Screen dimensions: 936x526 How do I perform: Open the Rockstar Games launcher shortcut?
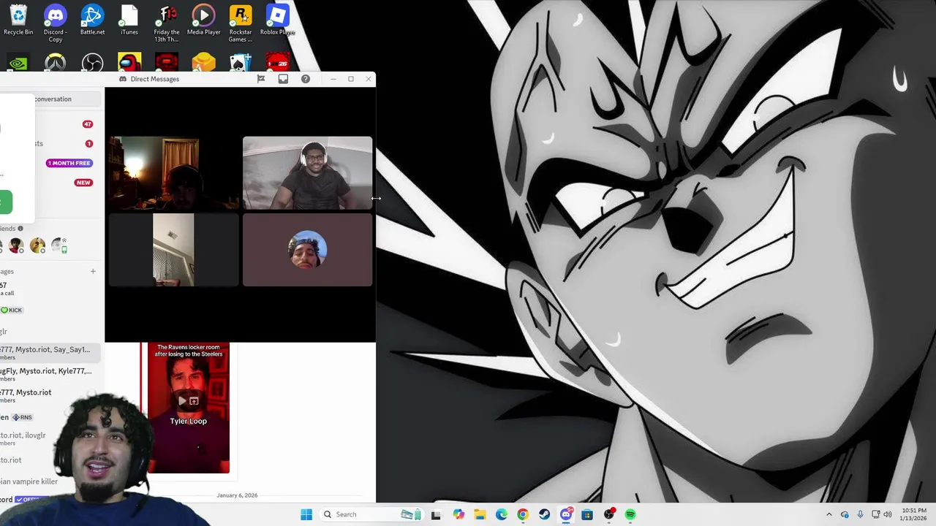click(x=241, y=23)
